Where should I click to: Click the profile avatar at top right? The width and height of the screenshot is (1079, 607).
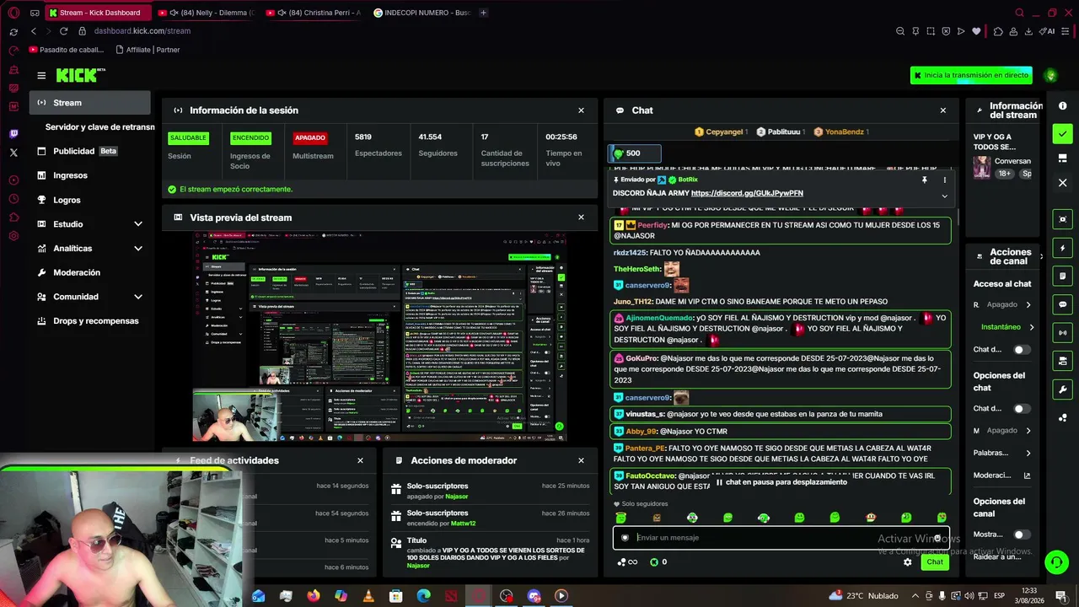(x=1050, y=75)
